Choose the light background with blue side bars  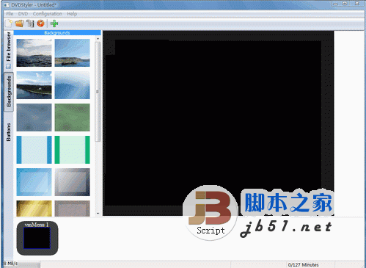pyautogui.click(x=34, y=150)
